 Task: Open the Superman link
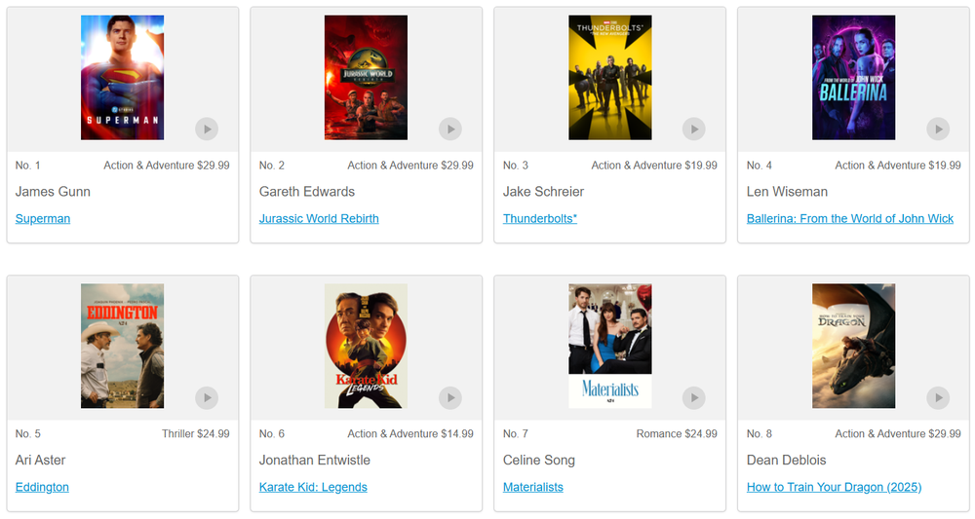click(43, 218)
